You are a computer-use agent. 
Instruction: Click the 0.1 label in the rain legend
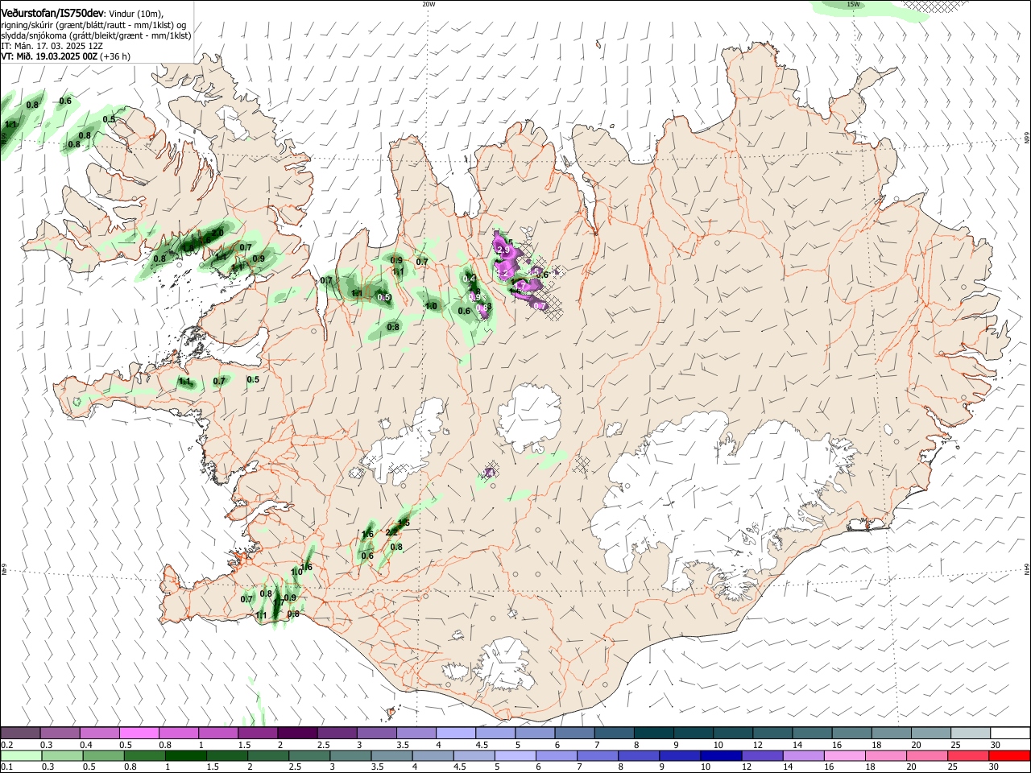pos(6,767)
